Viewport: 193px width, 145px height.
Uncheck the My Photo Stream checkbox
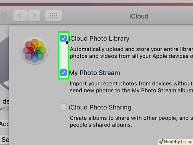click(x=63, y=73)
